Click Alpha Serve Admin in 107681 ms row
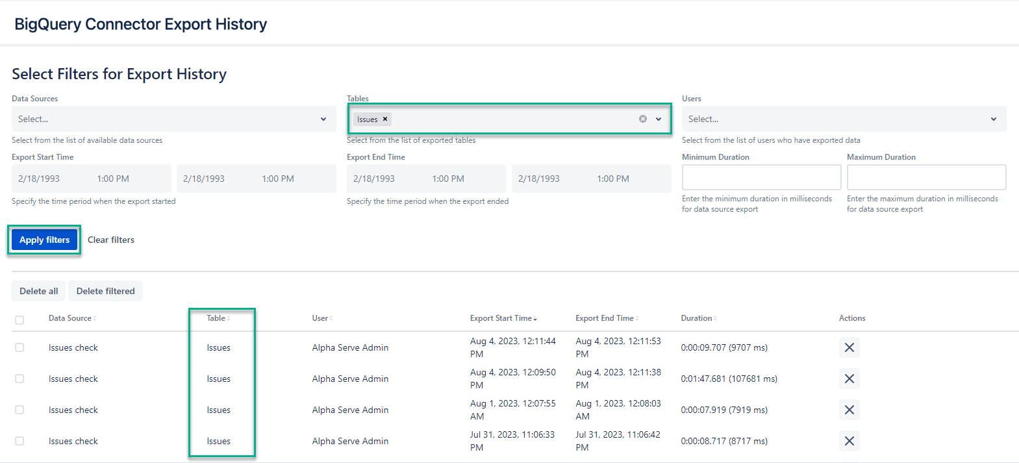 coord(350,379)
